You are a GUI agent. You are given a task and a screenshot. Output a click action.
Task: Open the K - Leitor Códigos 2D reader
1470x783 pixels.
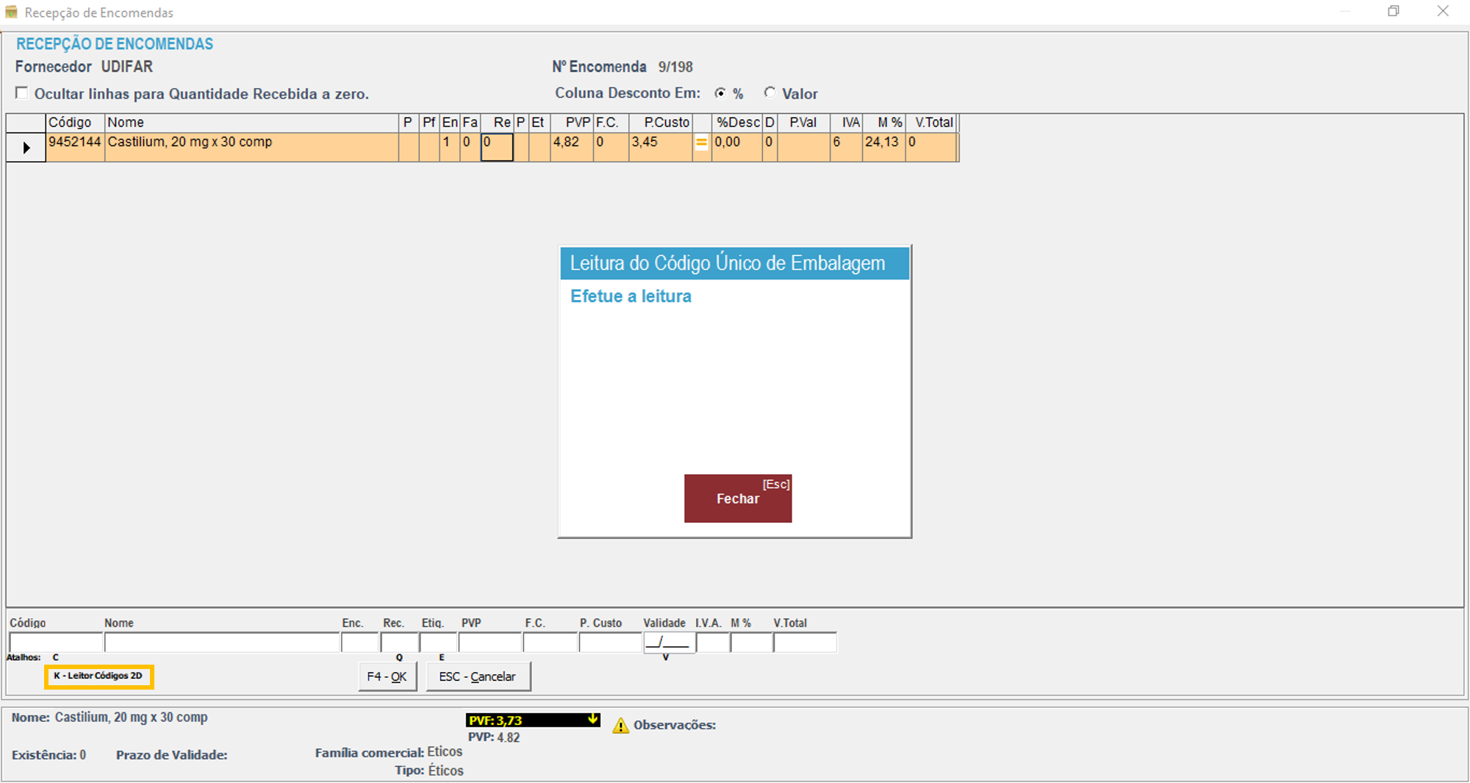click(98, 676)
